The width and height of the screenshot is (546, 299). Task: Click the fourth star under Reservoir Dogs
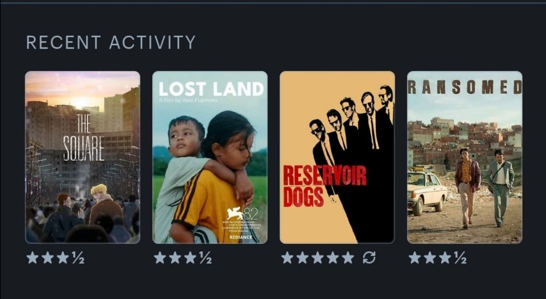click(333, 258)
